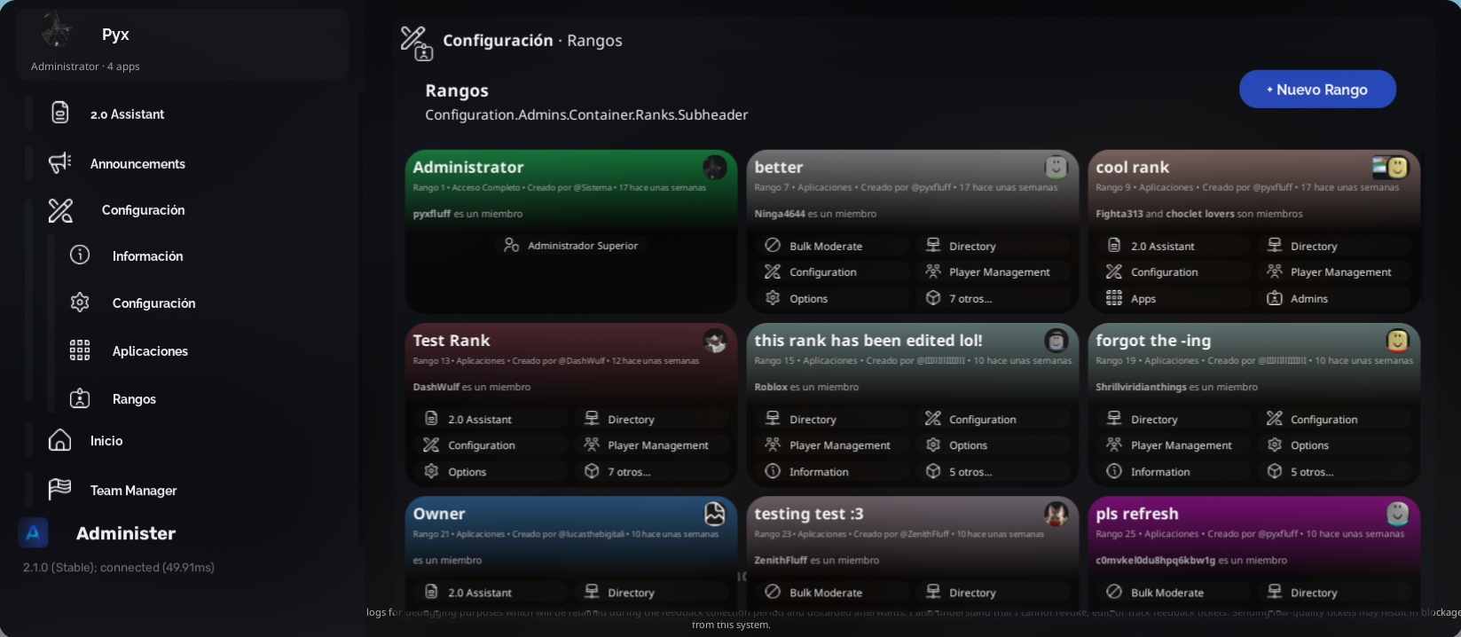Select Announcements in the sidebar menu
The width and height of the screenshot is (1461, 637).
(x=137, y=163)
